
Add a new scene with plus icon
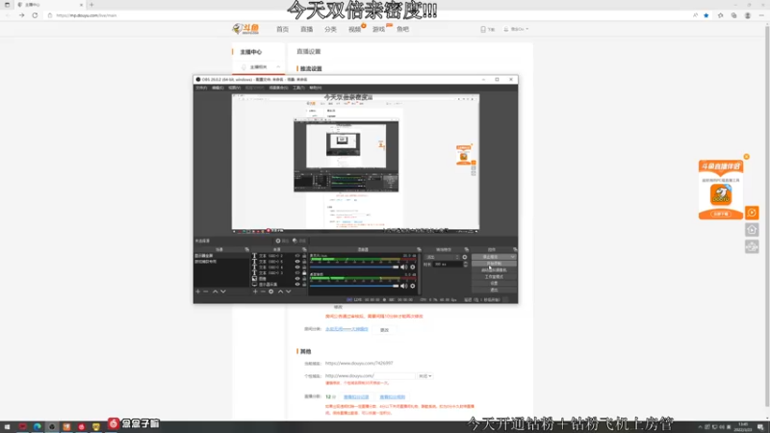198,292
